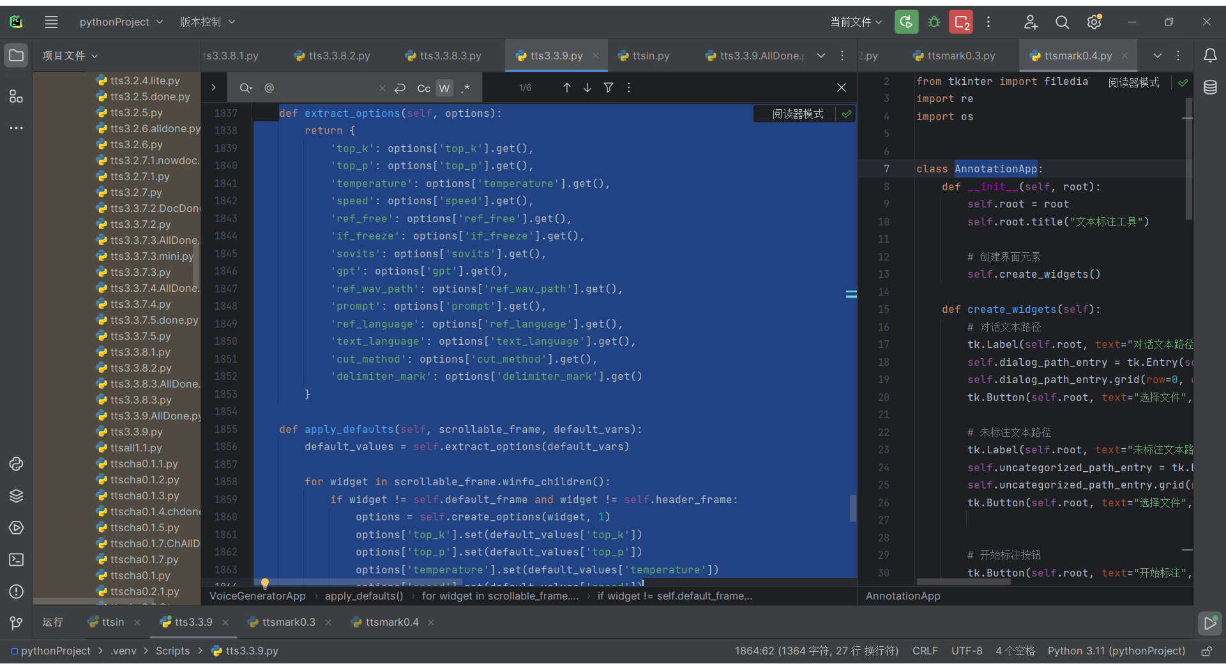Image resolution: width=1226 pixels, height=664 pixels.
Task: Expand the replace field chevron
Action: coord(214,88)
